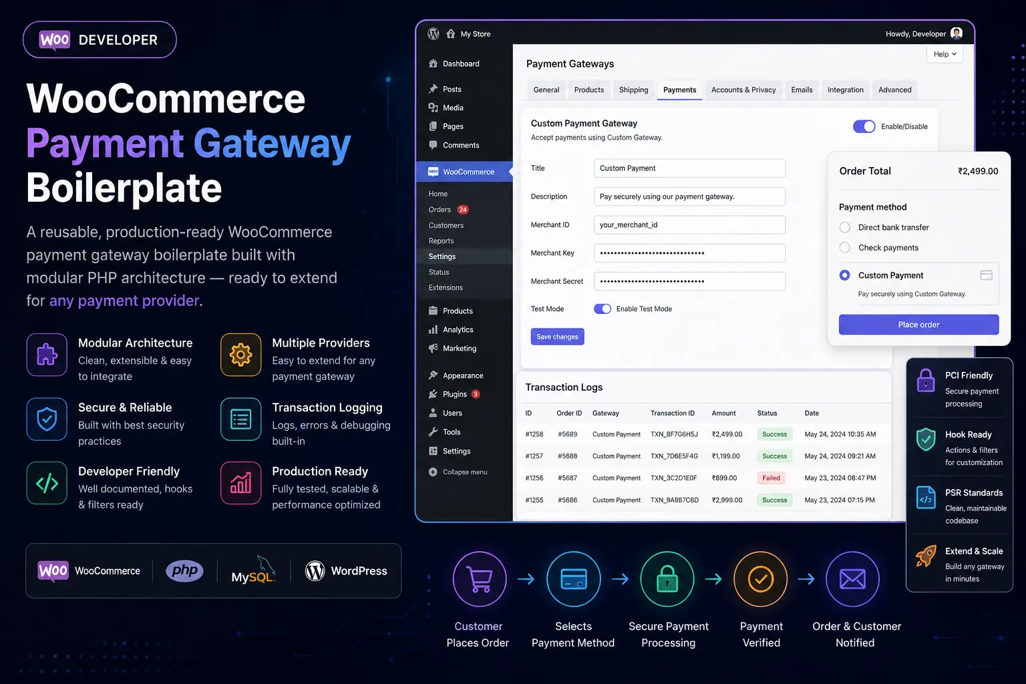This screenshot has height=684, width=1026.
Task: Click the Collapse menu arrow
Action: 433,472
